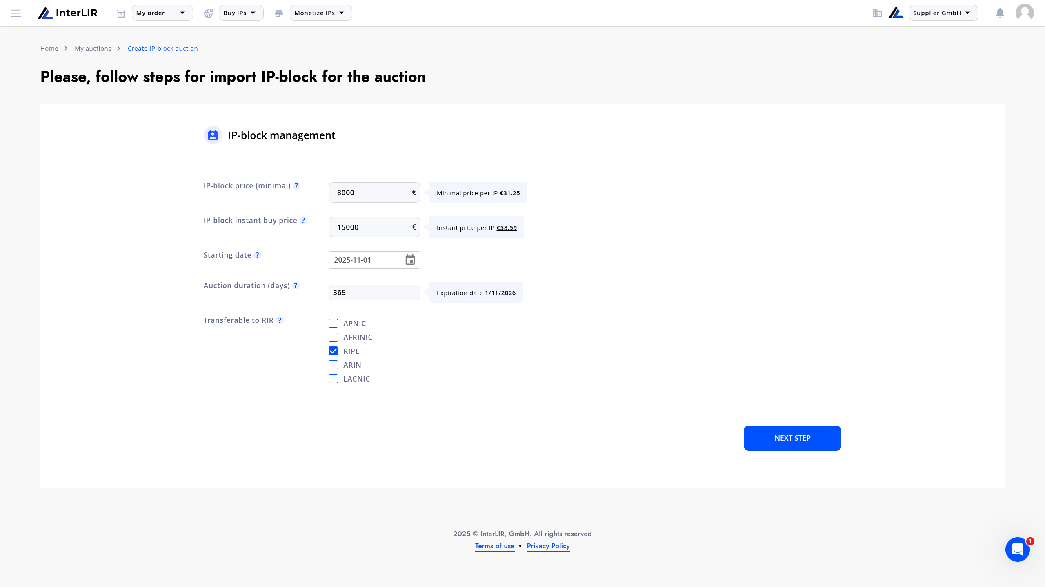Open the Monetize IPs menu

[321, 13]
